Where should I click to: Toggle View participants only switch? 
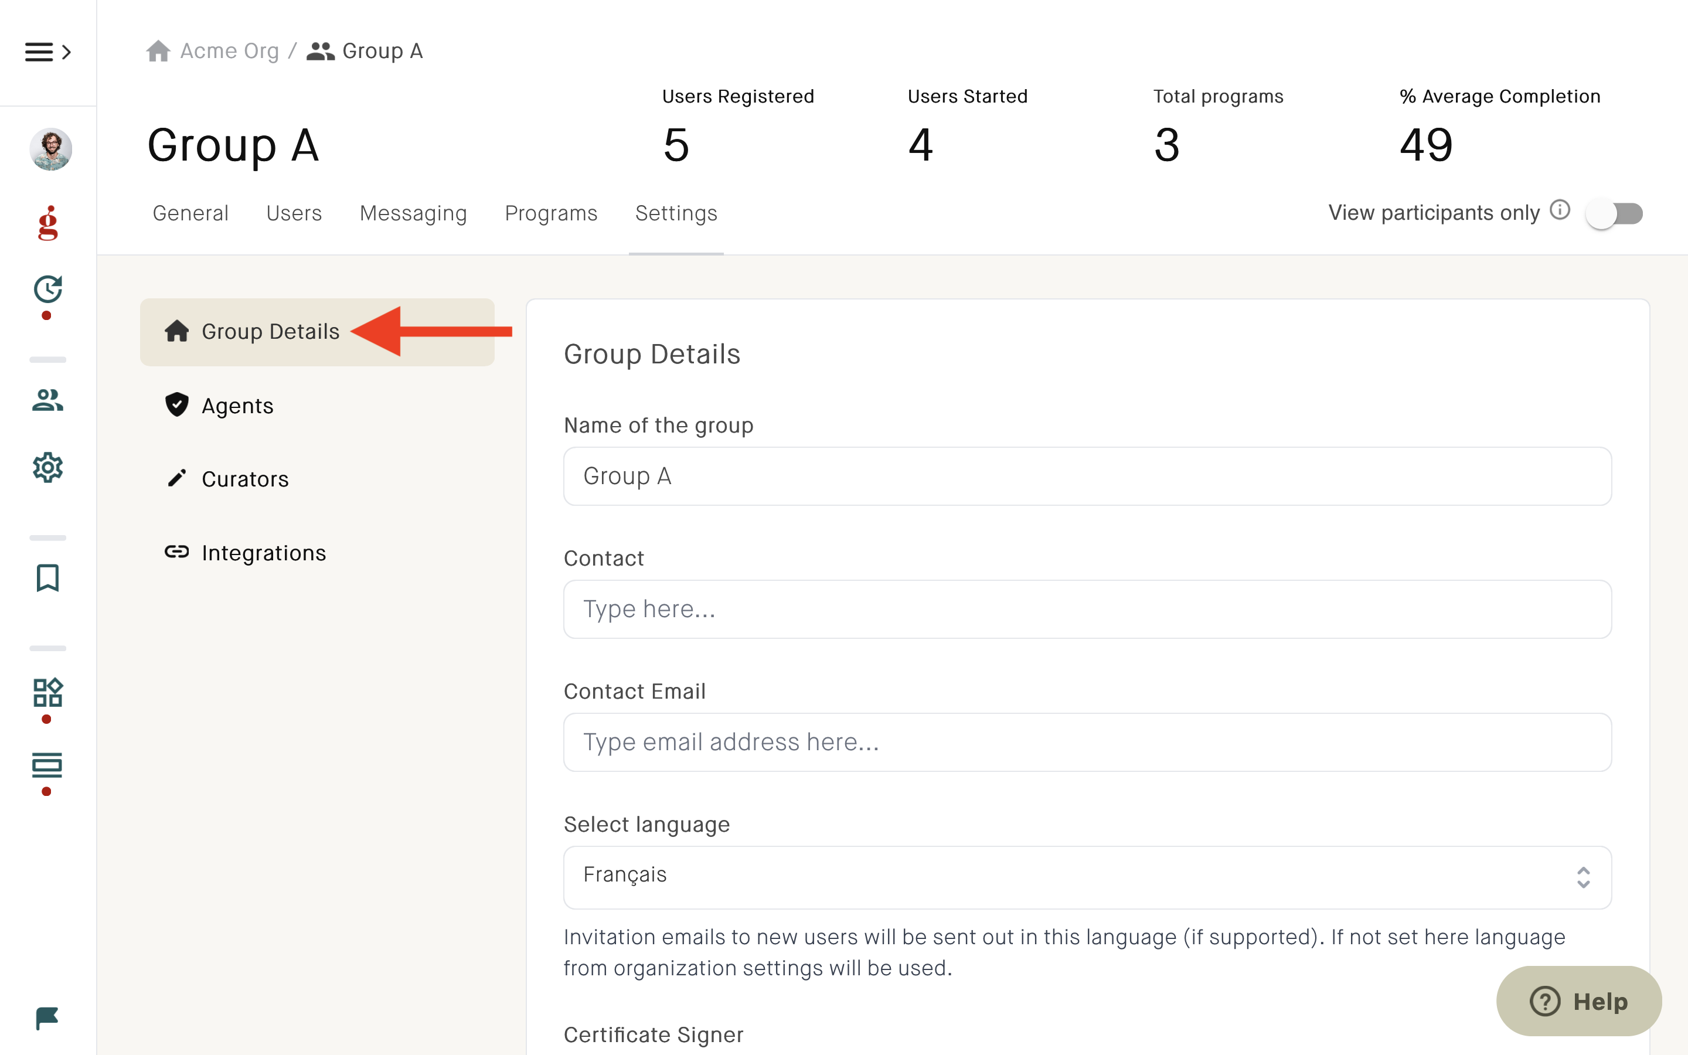click(x=1614, y=213)
